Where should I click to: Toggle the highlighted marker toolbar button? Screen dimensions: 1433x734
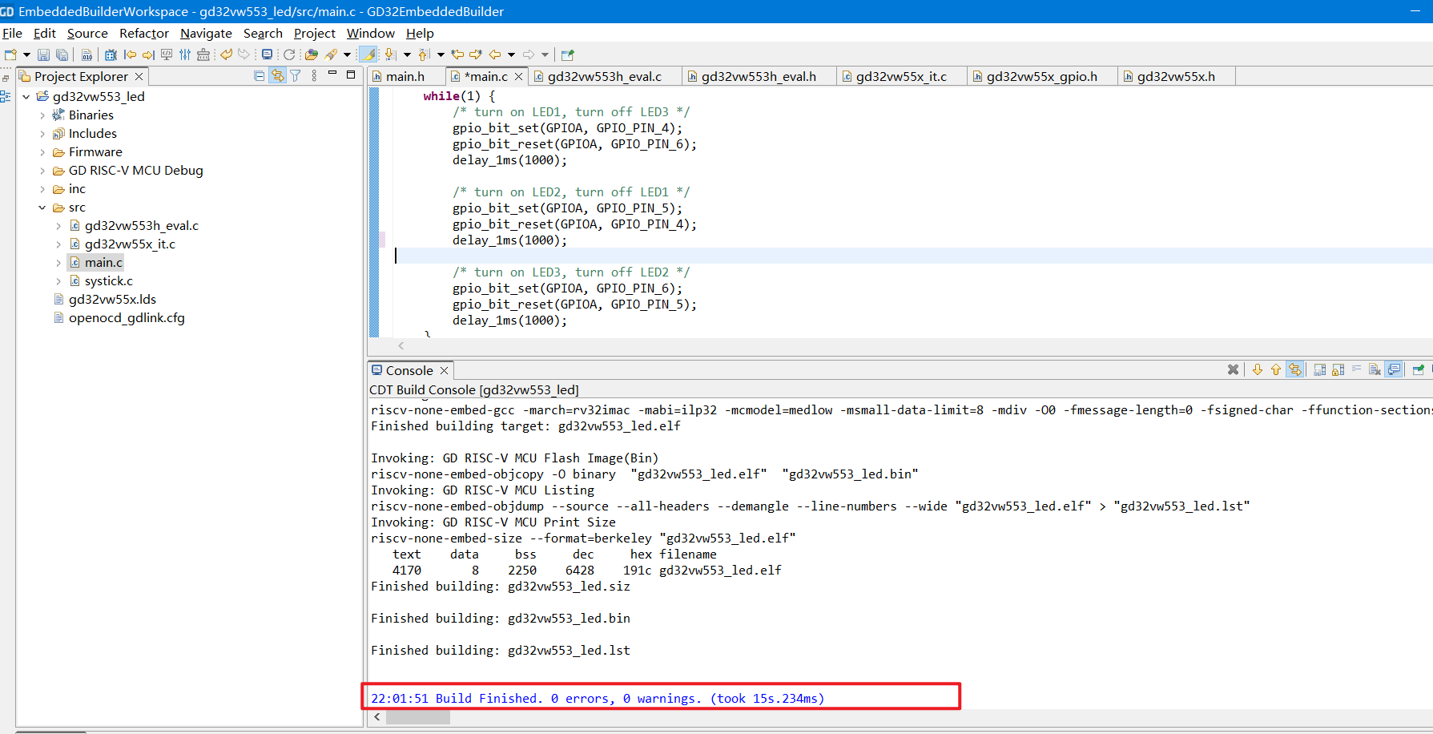368,54
